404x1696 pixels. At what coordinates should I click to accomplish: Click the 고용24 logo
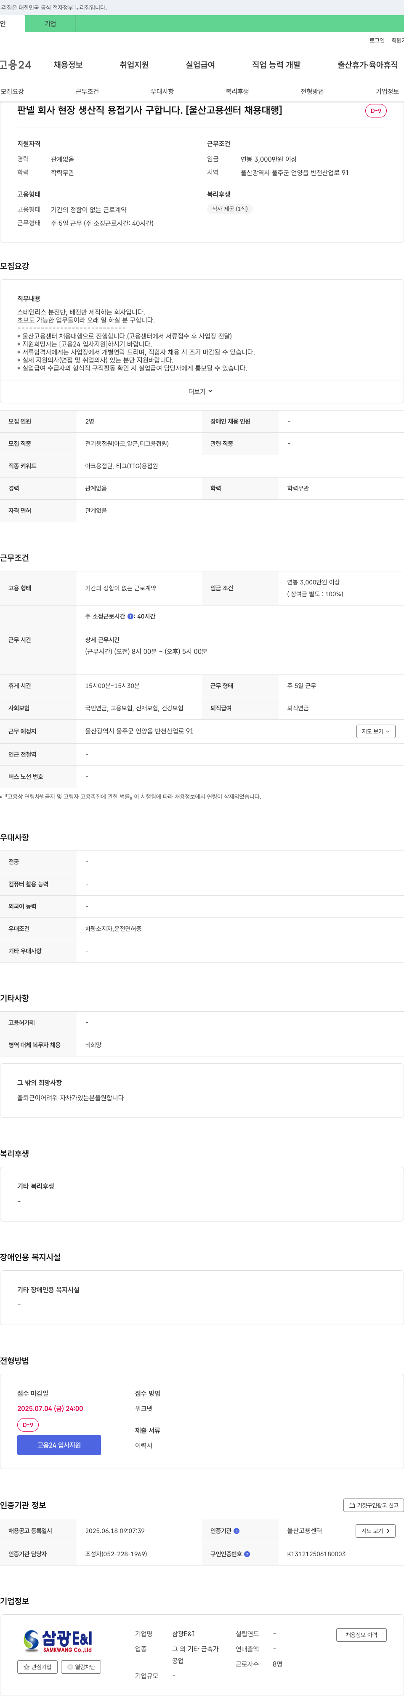[15, 64]
